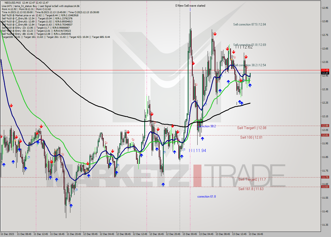Click the 12.95 price axis value
The width and height of the screenshot is (331, 237).
[325, 8]
